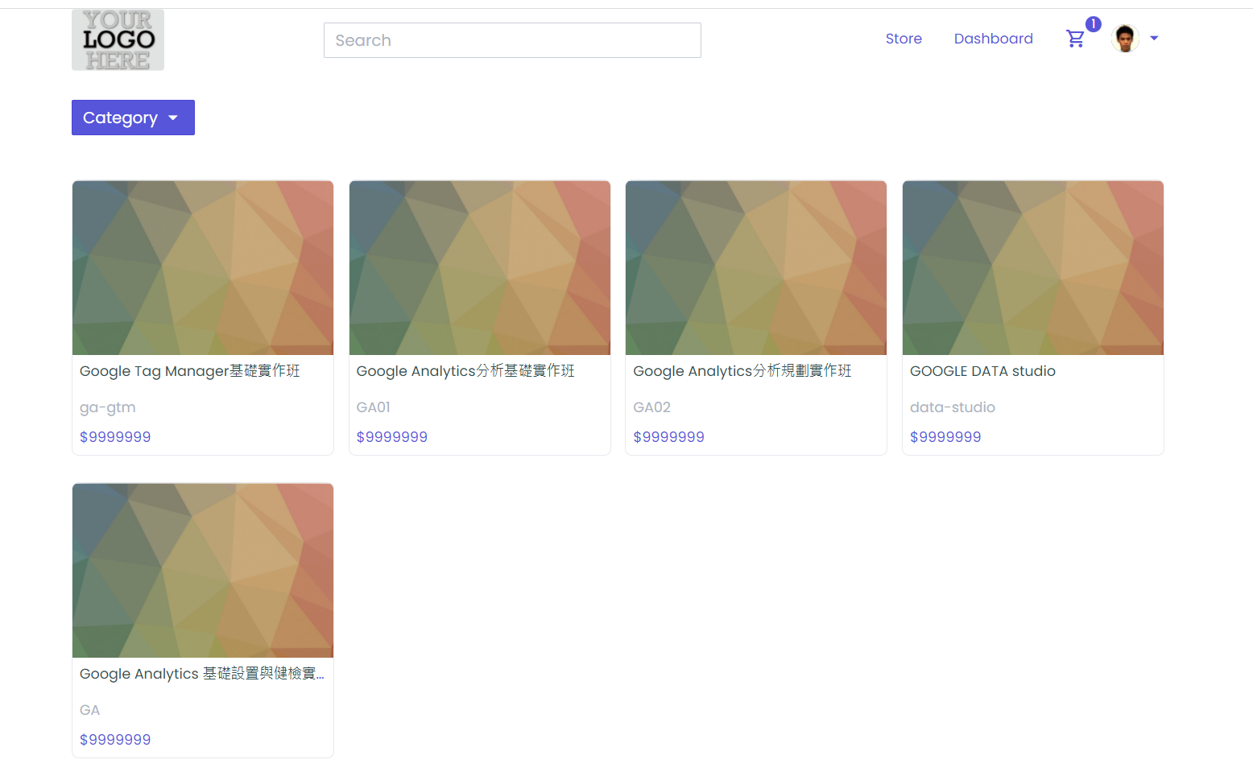Viewport: 1253px width, 768px height.
Task: Click inside the Search field
Action: (x=512, y=40)
